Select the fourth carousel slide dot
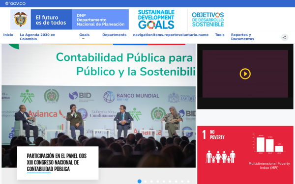Screen dimensions: 295x184 coord(158,182)
